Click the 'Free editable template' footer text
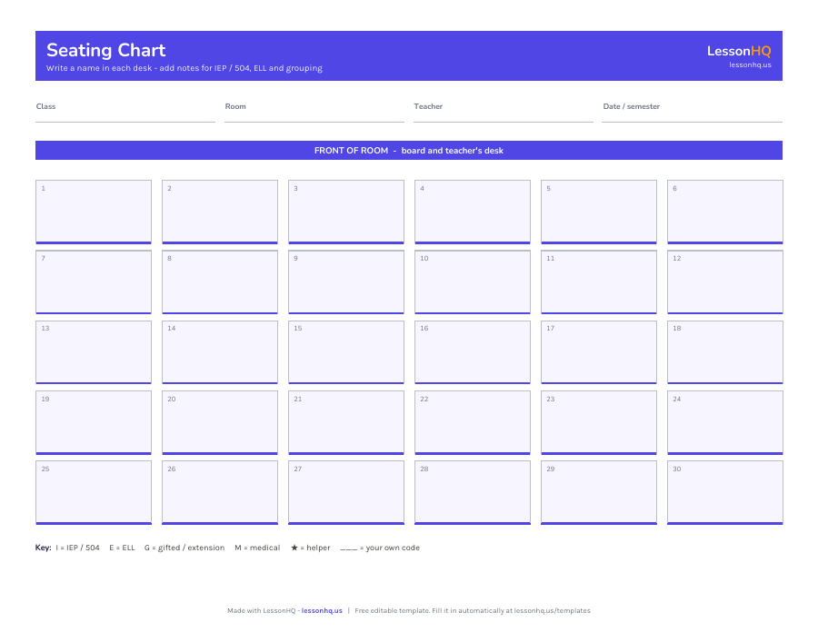The width and height of the screenshot is (818, 632). [472, 610]
